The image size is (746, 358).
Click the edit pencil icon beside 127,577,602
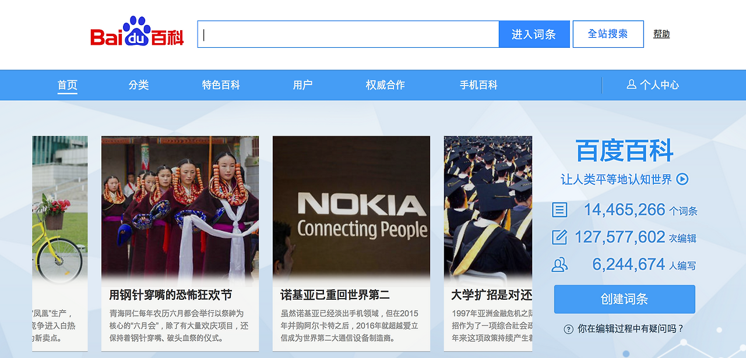pyautogui.click(x=559, y=238)
